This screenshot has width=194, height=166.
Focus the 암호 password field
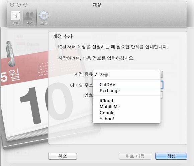(x=162, y=95)
